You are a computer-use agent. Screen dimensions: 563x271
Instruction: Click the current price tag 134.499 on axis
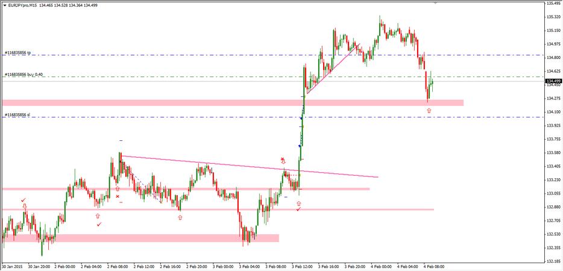pos(553,81)
